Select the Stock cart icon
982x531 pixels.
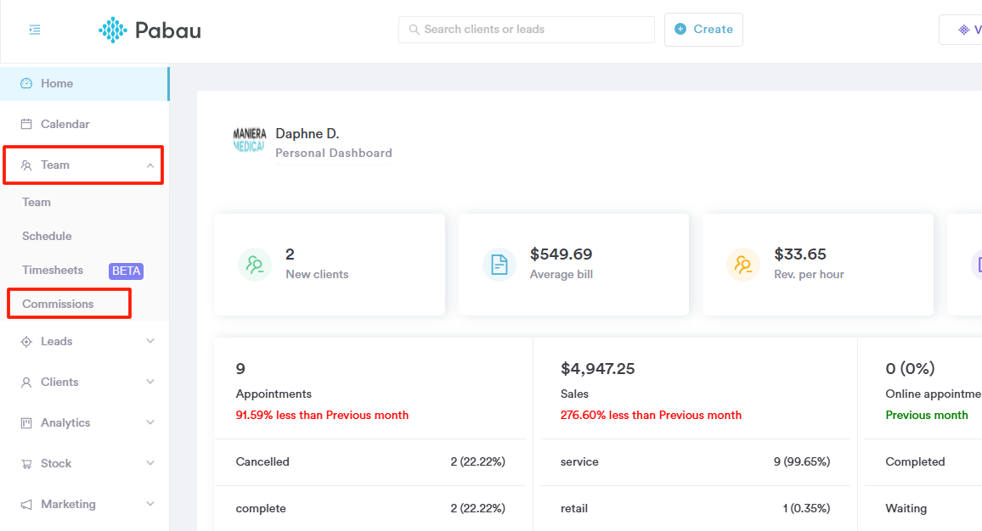click(x=28, y=463)
